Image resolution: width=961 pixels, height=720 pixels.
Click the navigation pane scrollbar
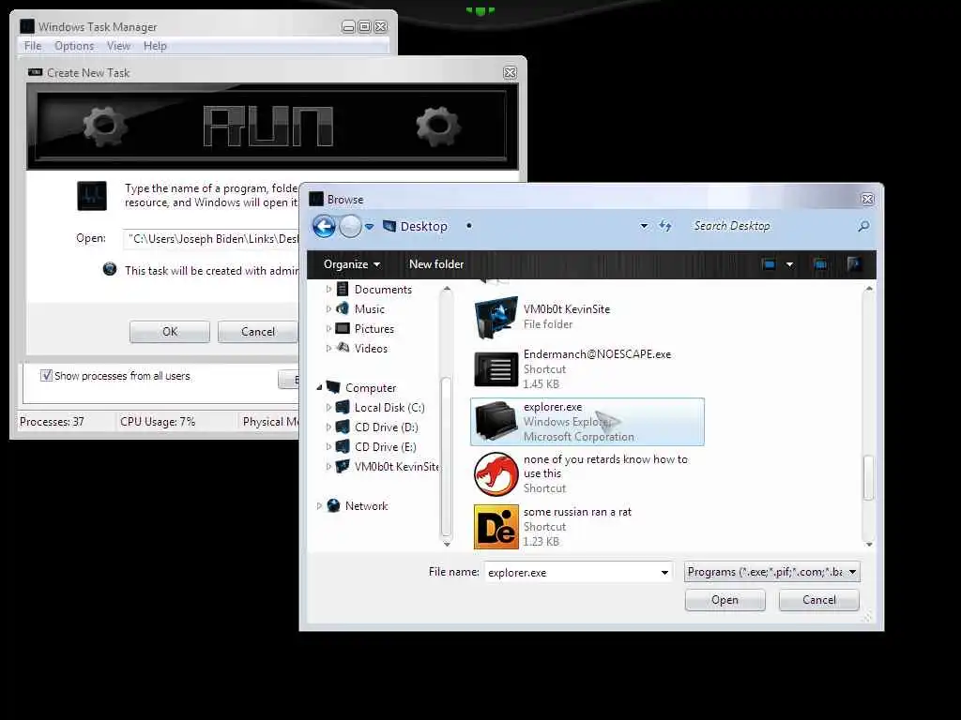[446, 457]
